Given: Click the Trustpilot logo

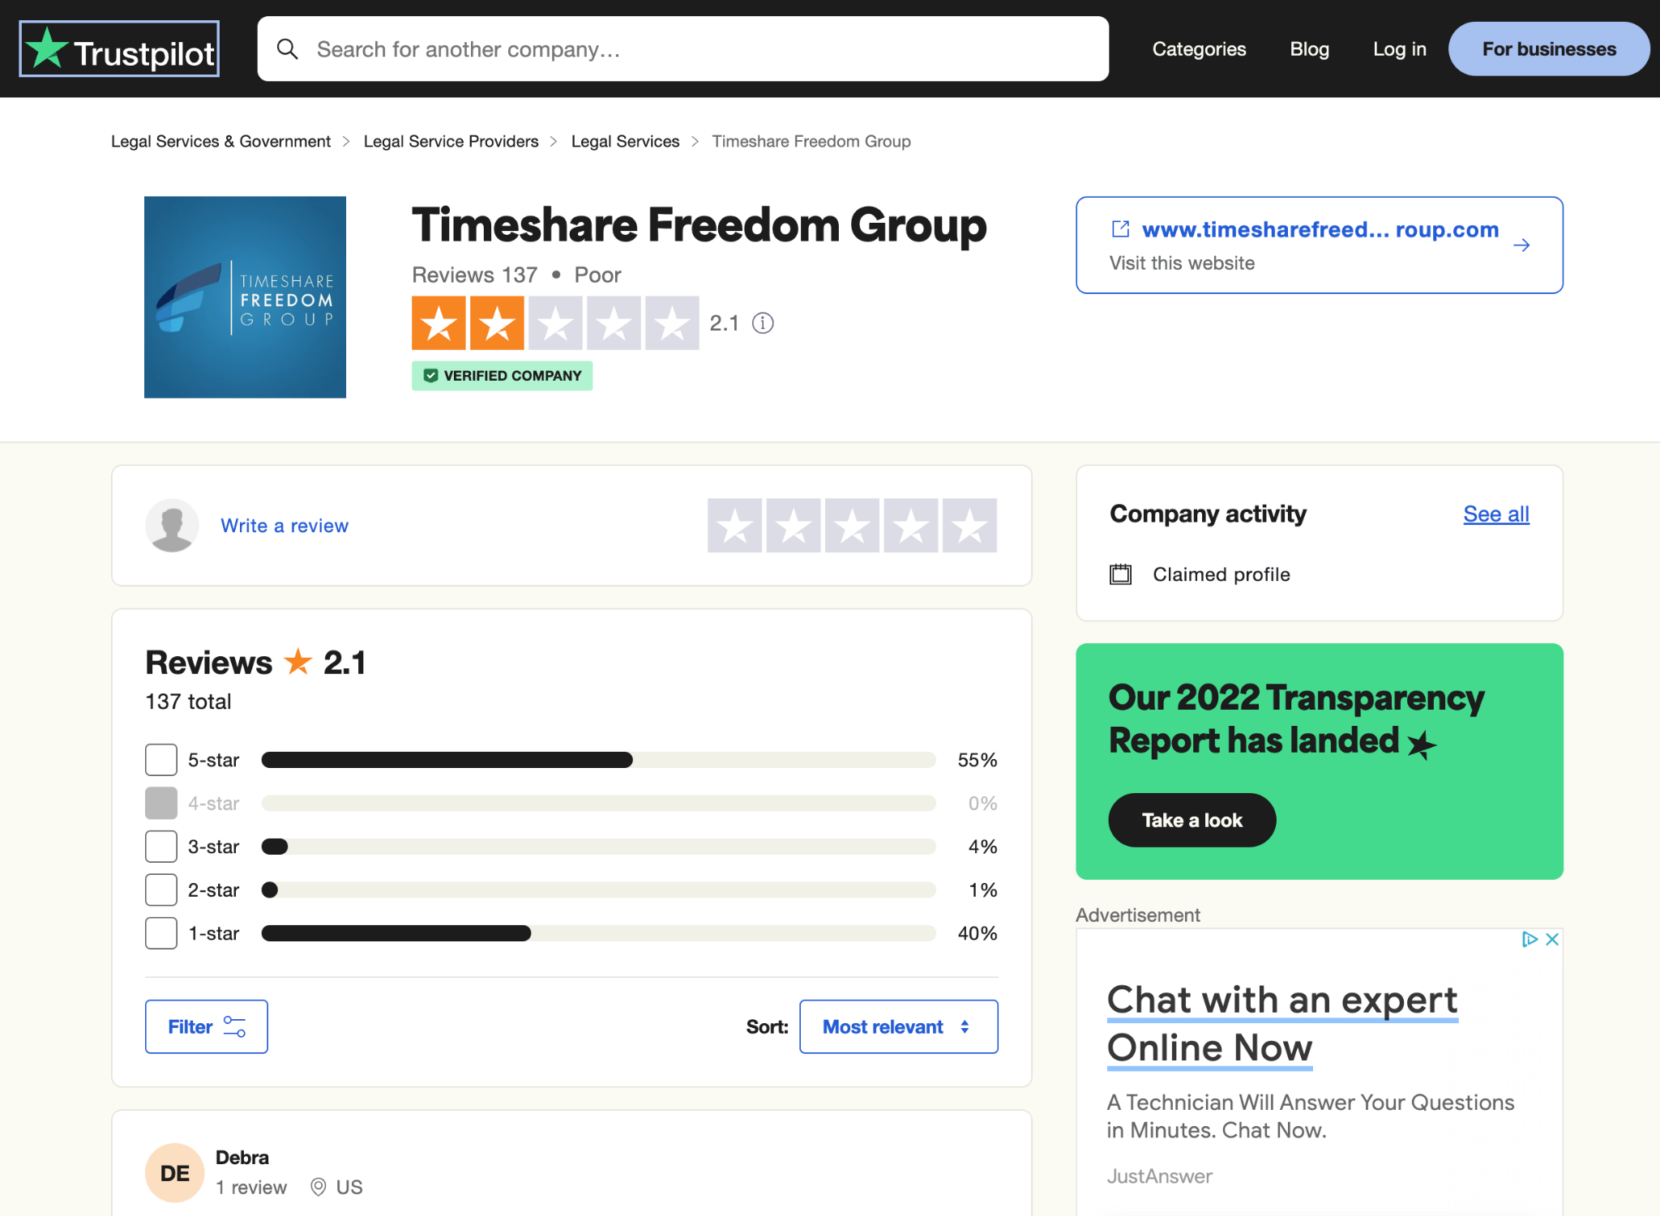Looking at the screenshot, I should pos(119,49).
